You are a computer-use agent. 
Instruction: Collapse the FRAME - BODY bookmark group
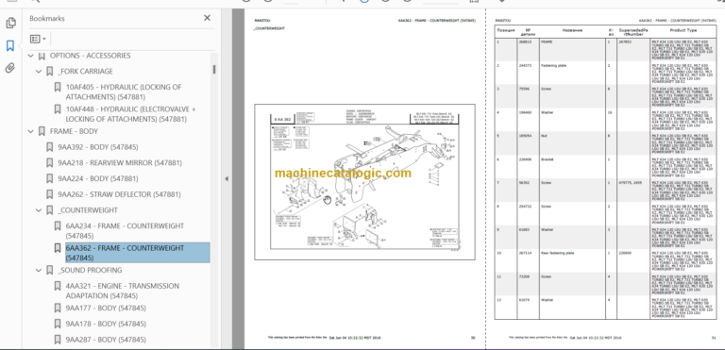(31, 131)
